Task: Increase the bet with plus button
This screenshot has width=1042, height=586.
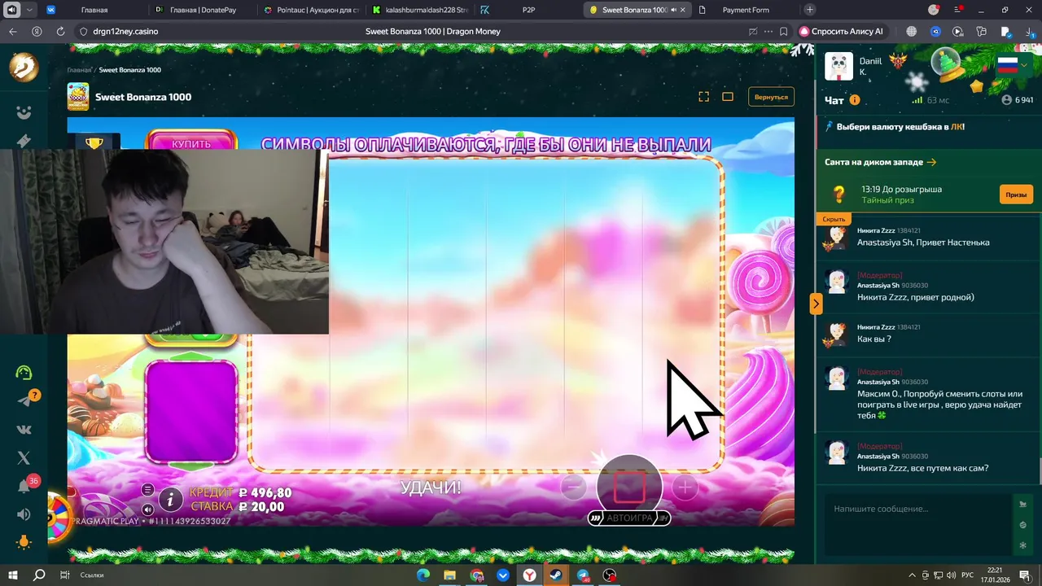Action: click(x=685, y=488)
